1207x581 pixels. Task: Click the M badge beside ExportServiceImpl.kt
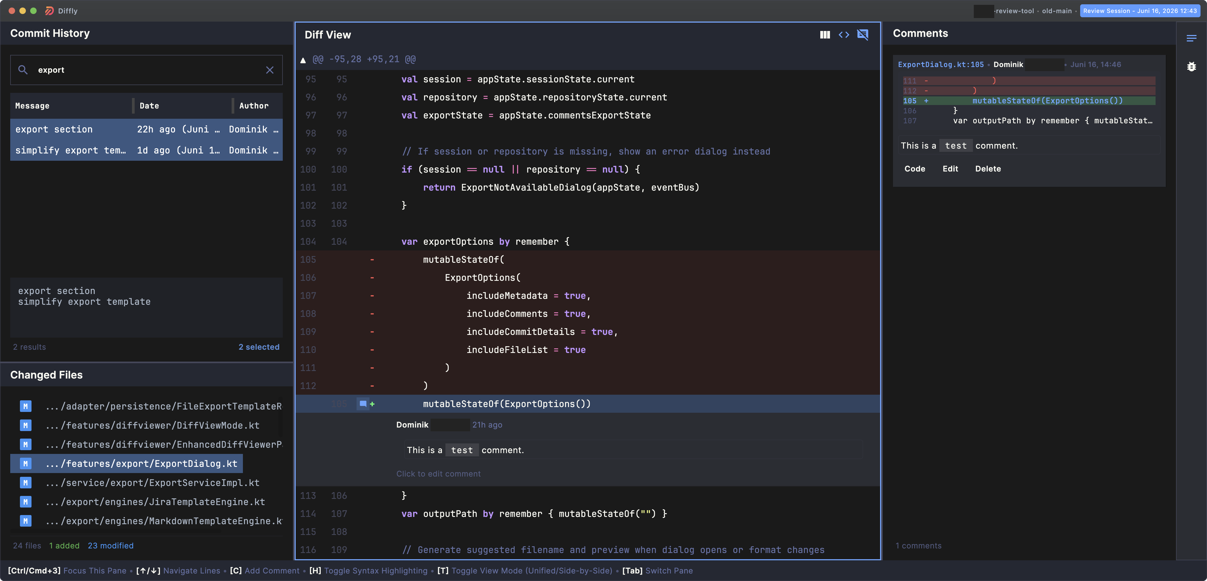point(26,483)
